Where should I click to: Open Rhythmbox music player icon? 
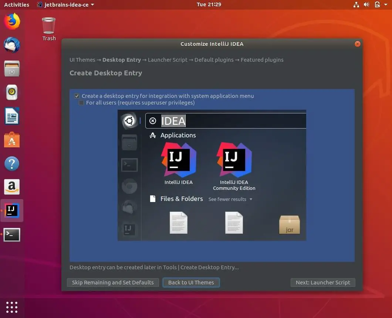coord(12,92)
